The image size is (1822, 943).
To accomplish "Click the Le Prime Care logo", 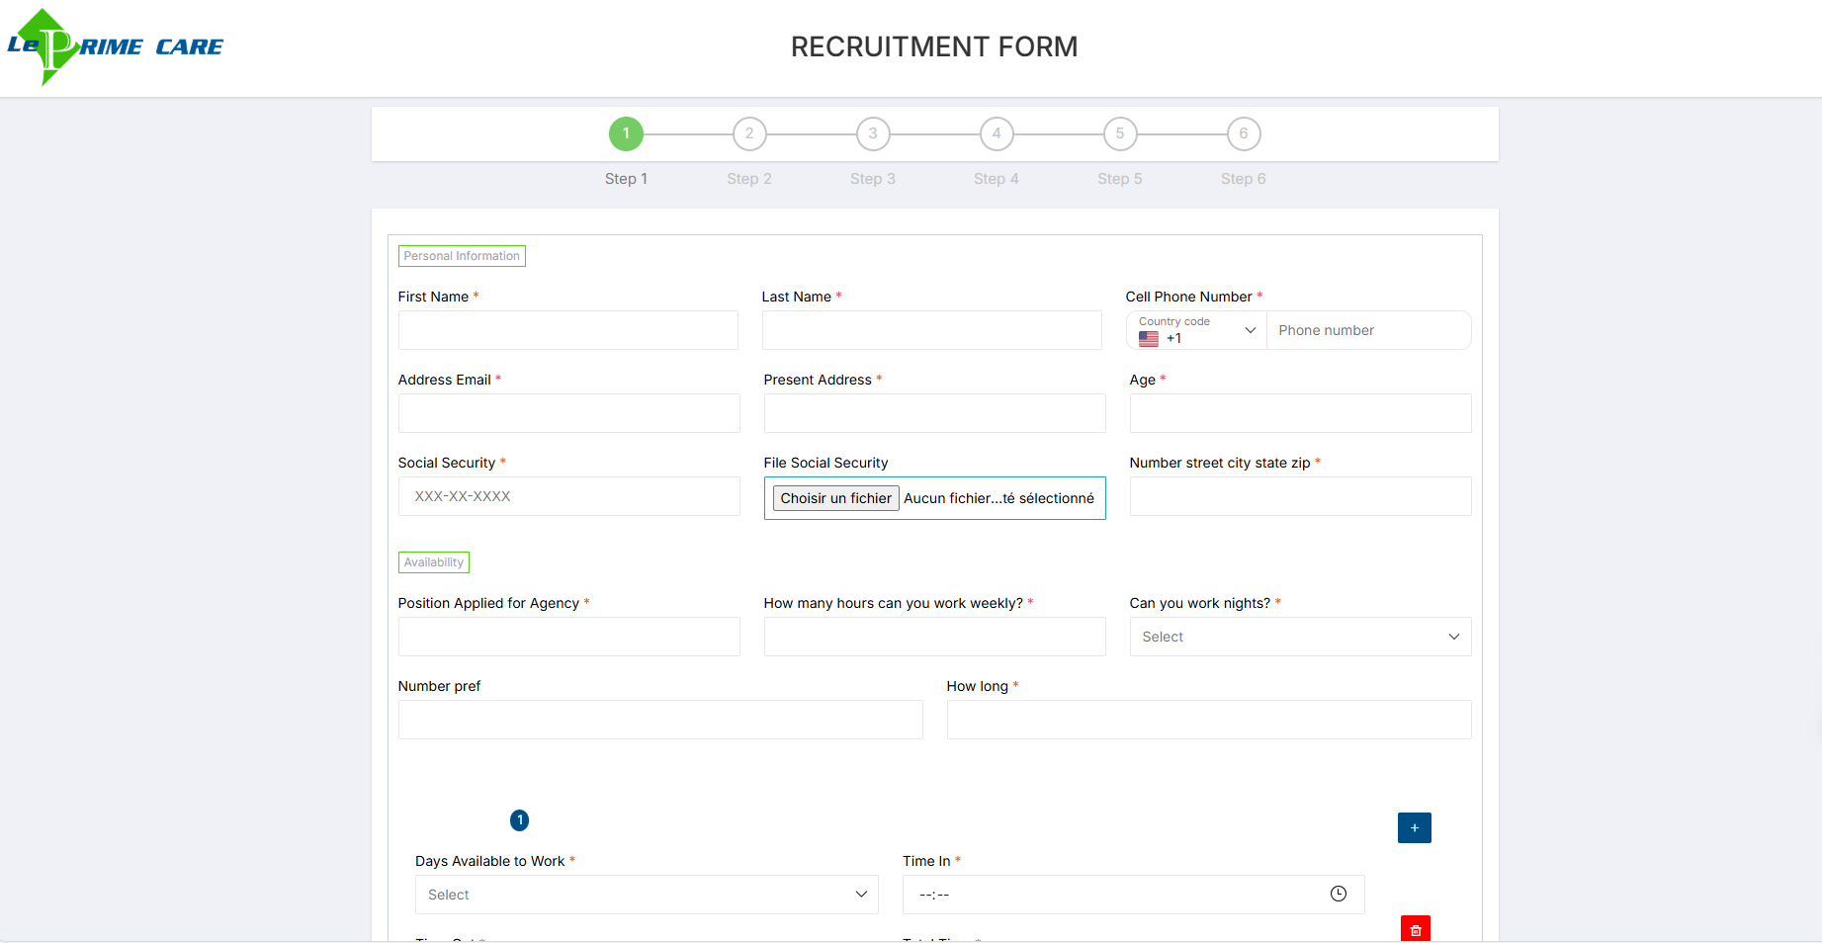I will 115,46.
